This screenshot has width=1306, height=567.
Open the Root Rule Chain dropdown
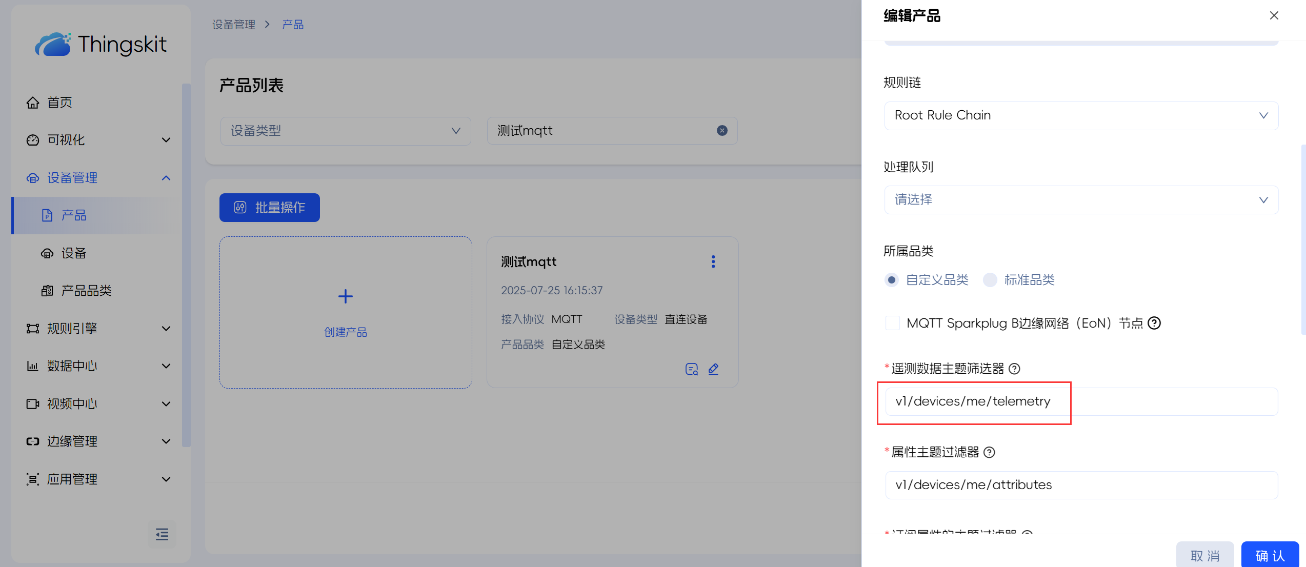[1081, 115]
